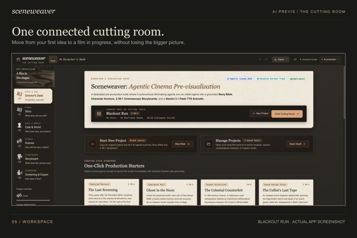Click the film reel icon beside Blackout Run
The width and height of the screenshot is (357, 238).
coord(99,113)
